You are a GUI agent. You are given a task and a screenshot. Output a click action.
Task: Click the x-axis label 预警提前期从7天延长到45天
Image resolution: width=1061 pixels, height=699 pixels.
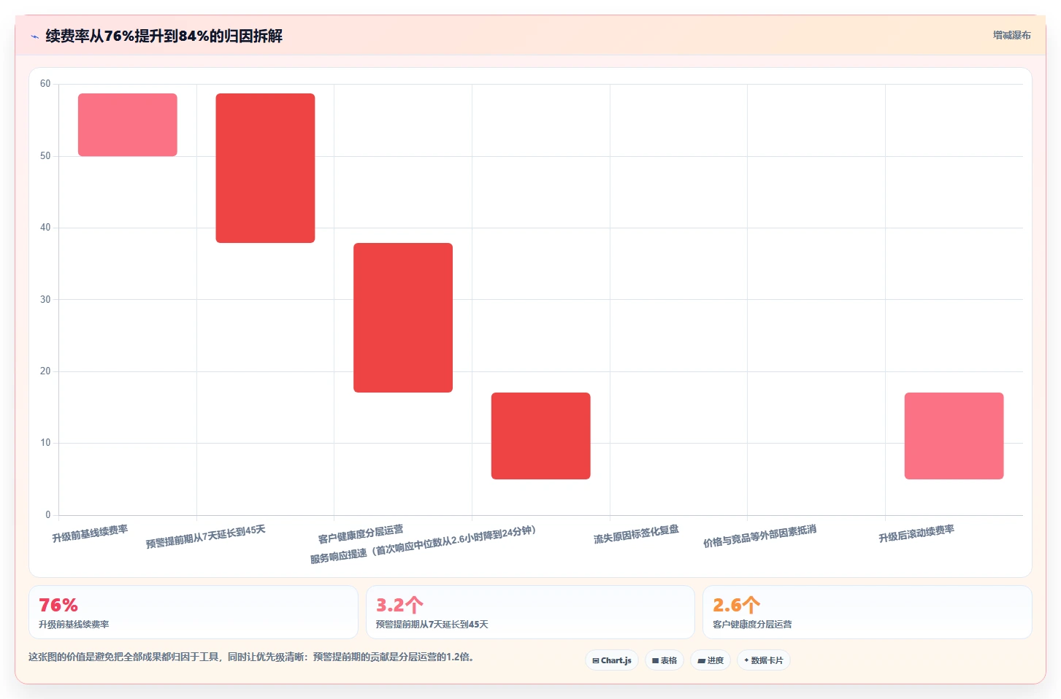pos(205,536)
